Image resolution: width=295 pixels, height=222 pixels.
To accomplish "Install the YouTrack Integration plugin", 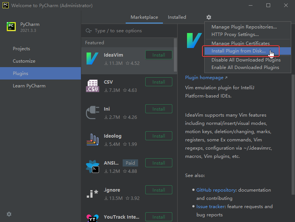I will coord(159,217).
